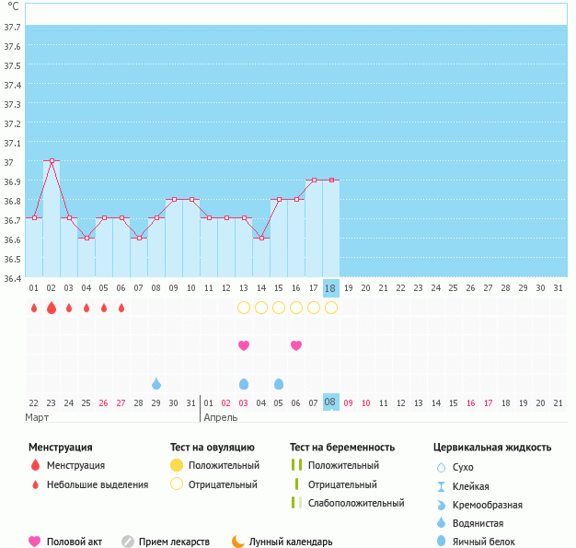Click the temperature point on day 17

tap(314, 181)
